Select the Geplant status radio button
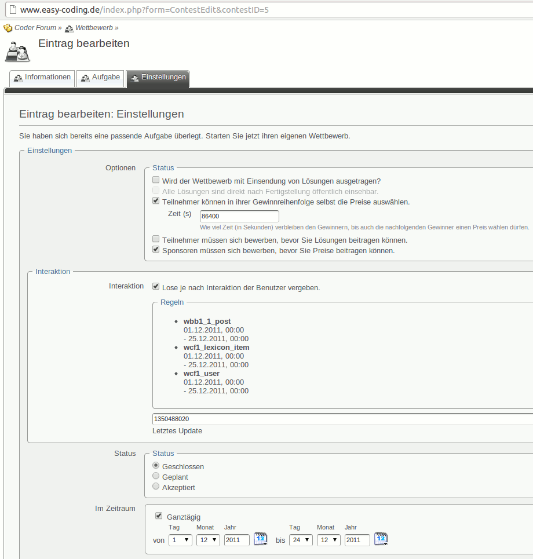 pyautogui.click(x=156, y=476)
